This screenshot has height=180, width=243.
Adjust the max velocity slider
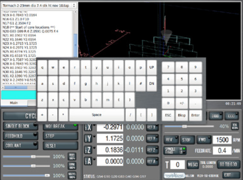(x=27, y=175)
